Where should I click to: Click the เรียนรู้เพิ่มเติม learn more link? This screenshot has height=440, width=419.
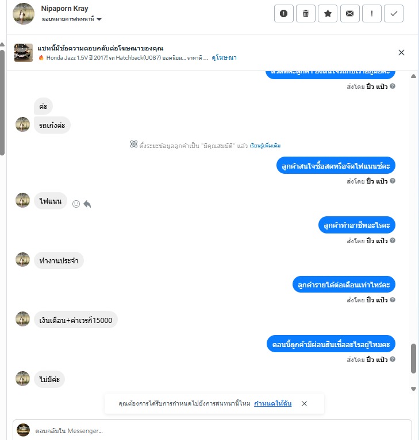[265, 146]
